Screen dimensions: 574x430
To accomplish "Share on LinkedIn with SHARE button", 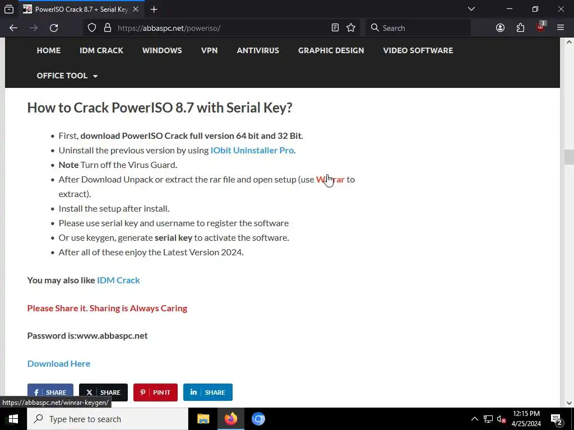I will coord(208,392).
